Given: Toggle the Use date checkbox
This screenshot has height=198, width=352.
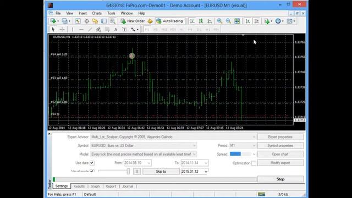Looking at the screenshot, I should (x=92, y=163).
